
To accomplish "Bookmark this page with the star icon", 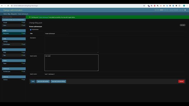I will click(x=144, y=6).
